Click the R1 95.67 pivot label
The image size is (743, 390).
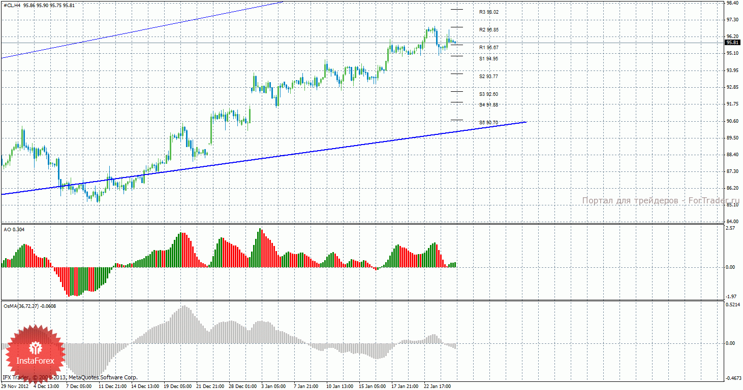[x=489, y=47]
